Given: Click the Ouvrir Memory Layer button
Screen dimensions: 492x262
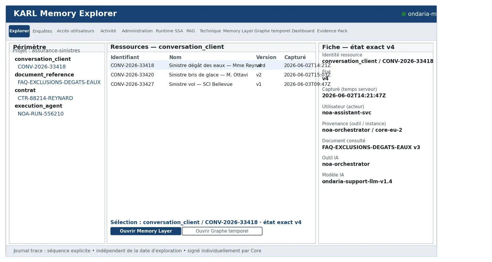Looking at the screenshot, I should pyautogui.click(x=146, y=231).
